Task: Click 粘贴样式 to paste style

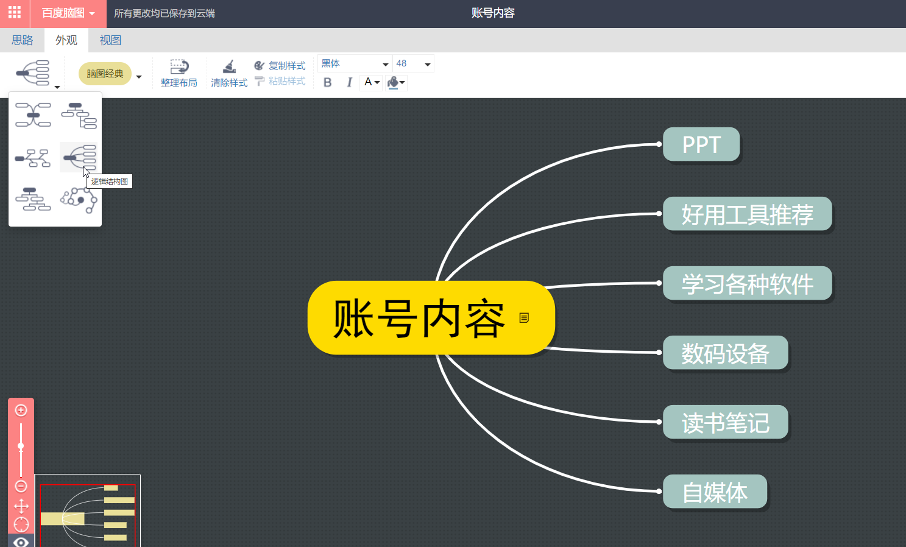Action: (x=280, y=81)
